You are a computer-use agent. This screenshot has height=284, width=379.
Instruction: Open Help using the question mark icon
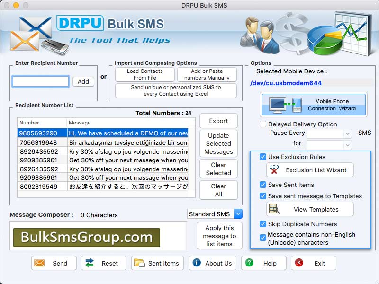coord(250,263)
